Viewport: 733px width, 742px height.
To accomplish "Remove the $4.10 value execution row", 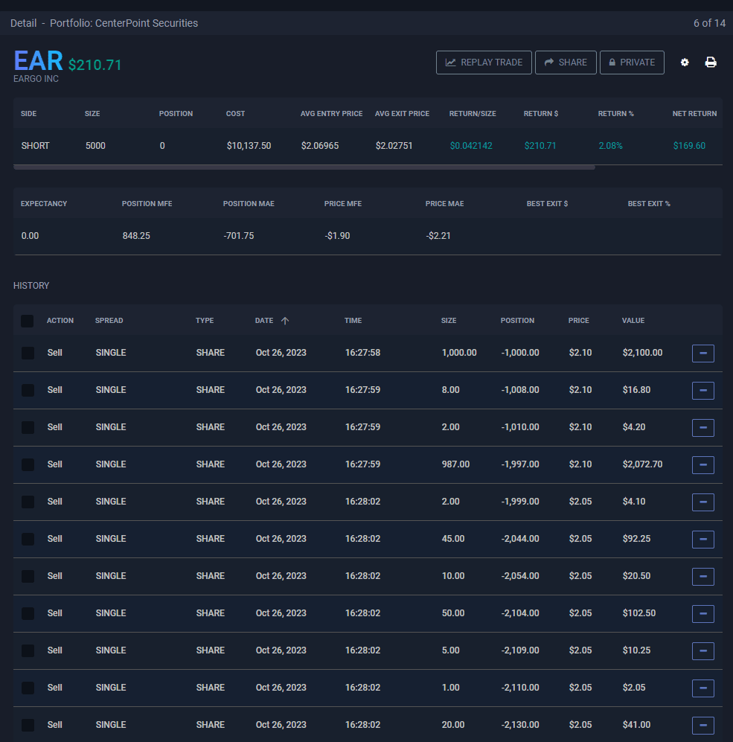I will [x=702, y=502].
